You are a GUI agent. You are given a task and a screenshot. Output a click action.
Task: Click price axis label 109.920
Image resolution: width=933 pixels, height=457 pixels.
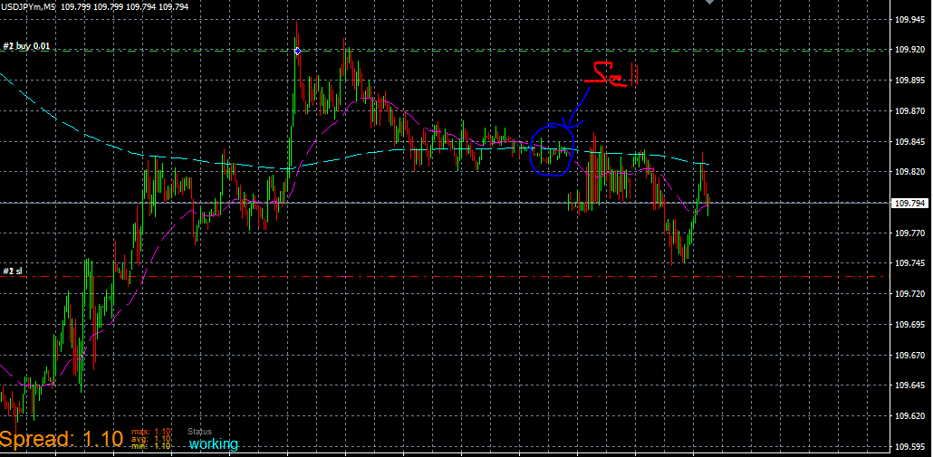(909, 50)
